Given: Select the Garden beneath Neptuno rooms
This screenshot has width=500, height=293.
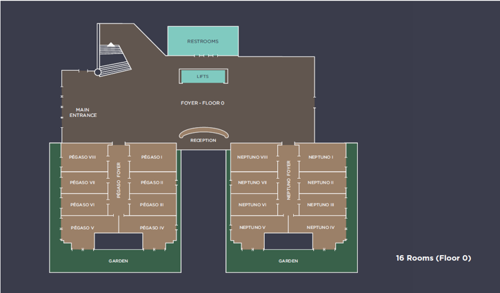Looking at the screenshot, I should click(x=288, y=261).
